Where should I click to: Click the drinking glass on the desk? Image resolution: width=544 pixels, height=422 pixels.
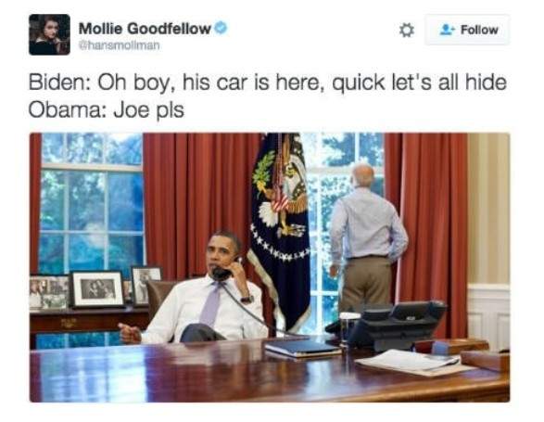348,328
